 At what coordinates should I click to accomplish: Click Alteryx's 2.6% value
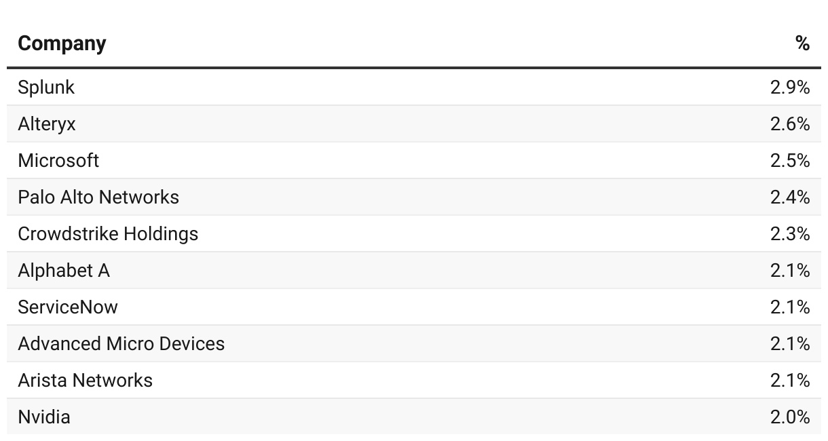point(790,124)
